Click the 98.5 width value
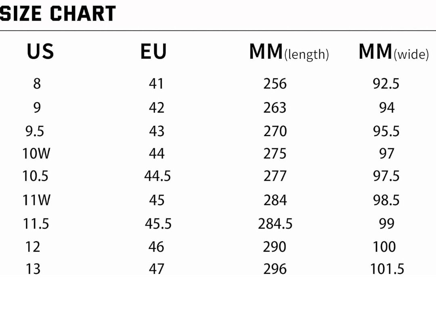The width and height of the screenshot is (436, 324). pos(386,200)
